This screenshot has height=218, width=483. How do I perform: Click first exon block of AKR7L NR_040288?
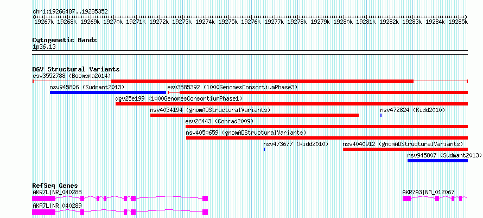(x=44, y=199)
